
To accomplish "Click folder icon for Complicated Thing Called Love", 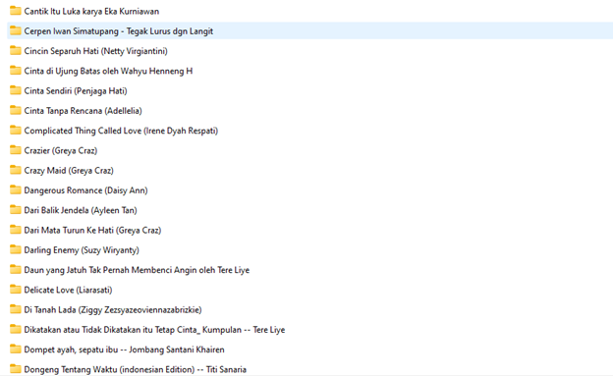I will click(x=16, y=131).
